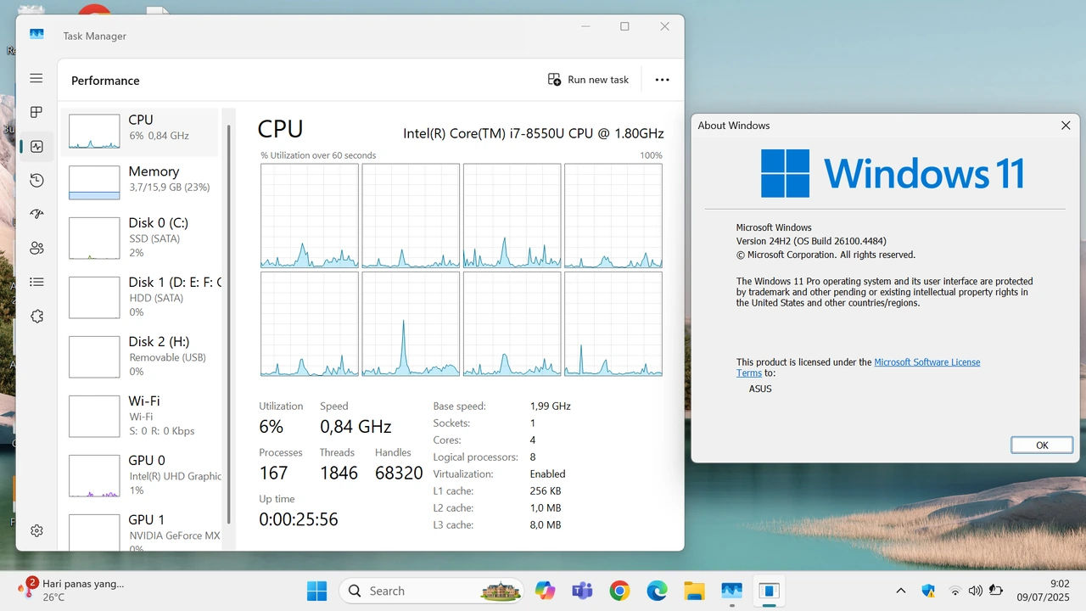Open Startup apps page icon

point(36,214)
